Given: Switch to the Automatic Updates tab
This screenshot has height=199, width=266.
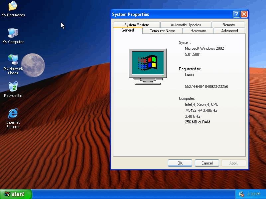Looking at the screenshot, I should (186, 25).
